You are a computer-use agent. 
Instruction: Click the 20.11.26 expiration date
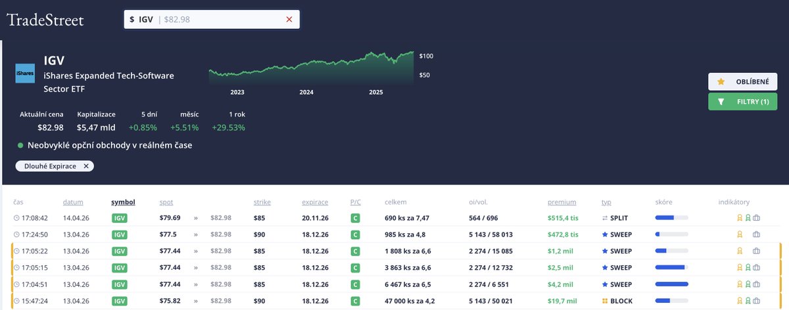[x=315, y=217]
